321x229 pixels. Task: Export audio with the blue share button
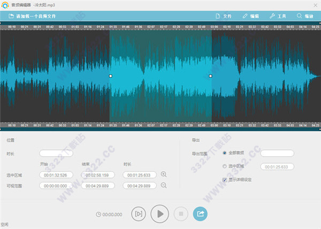coord(200,214)
